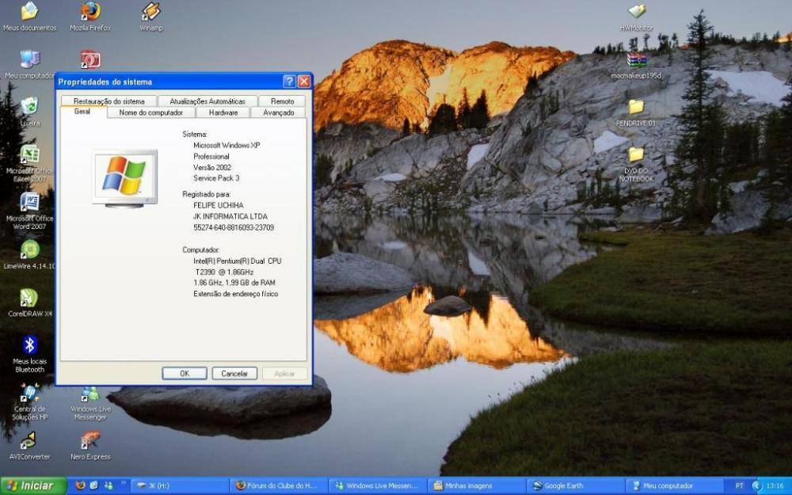Click the 'Intel(R) Pentium(R) Dual CPU' line
This screenshot has height=495, width=792.
click(x=238, y=261)
